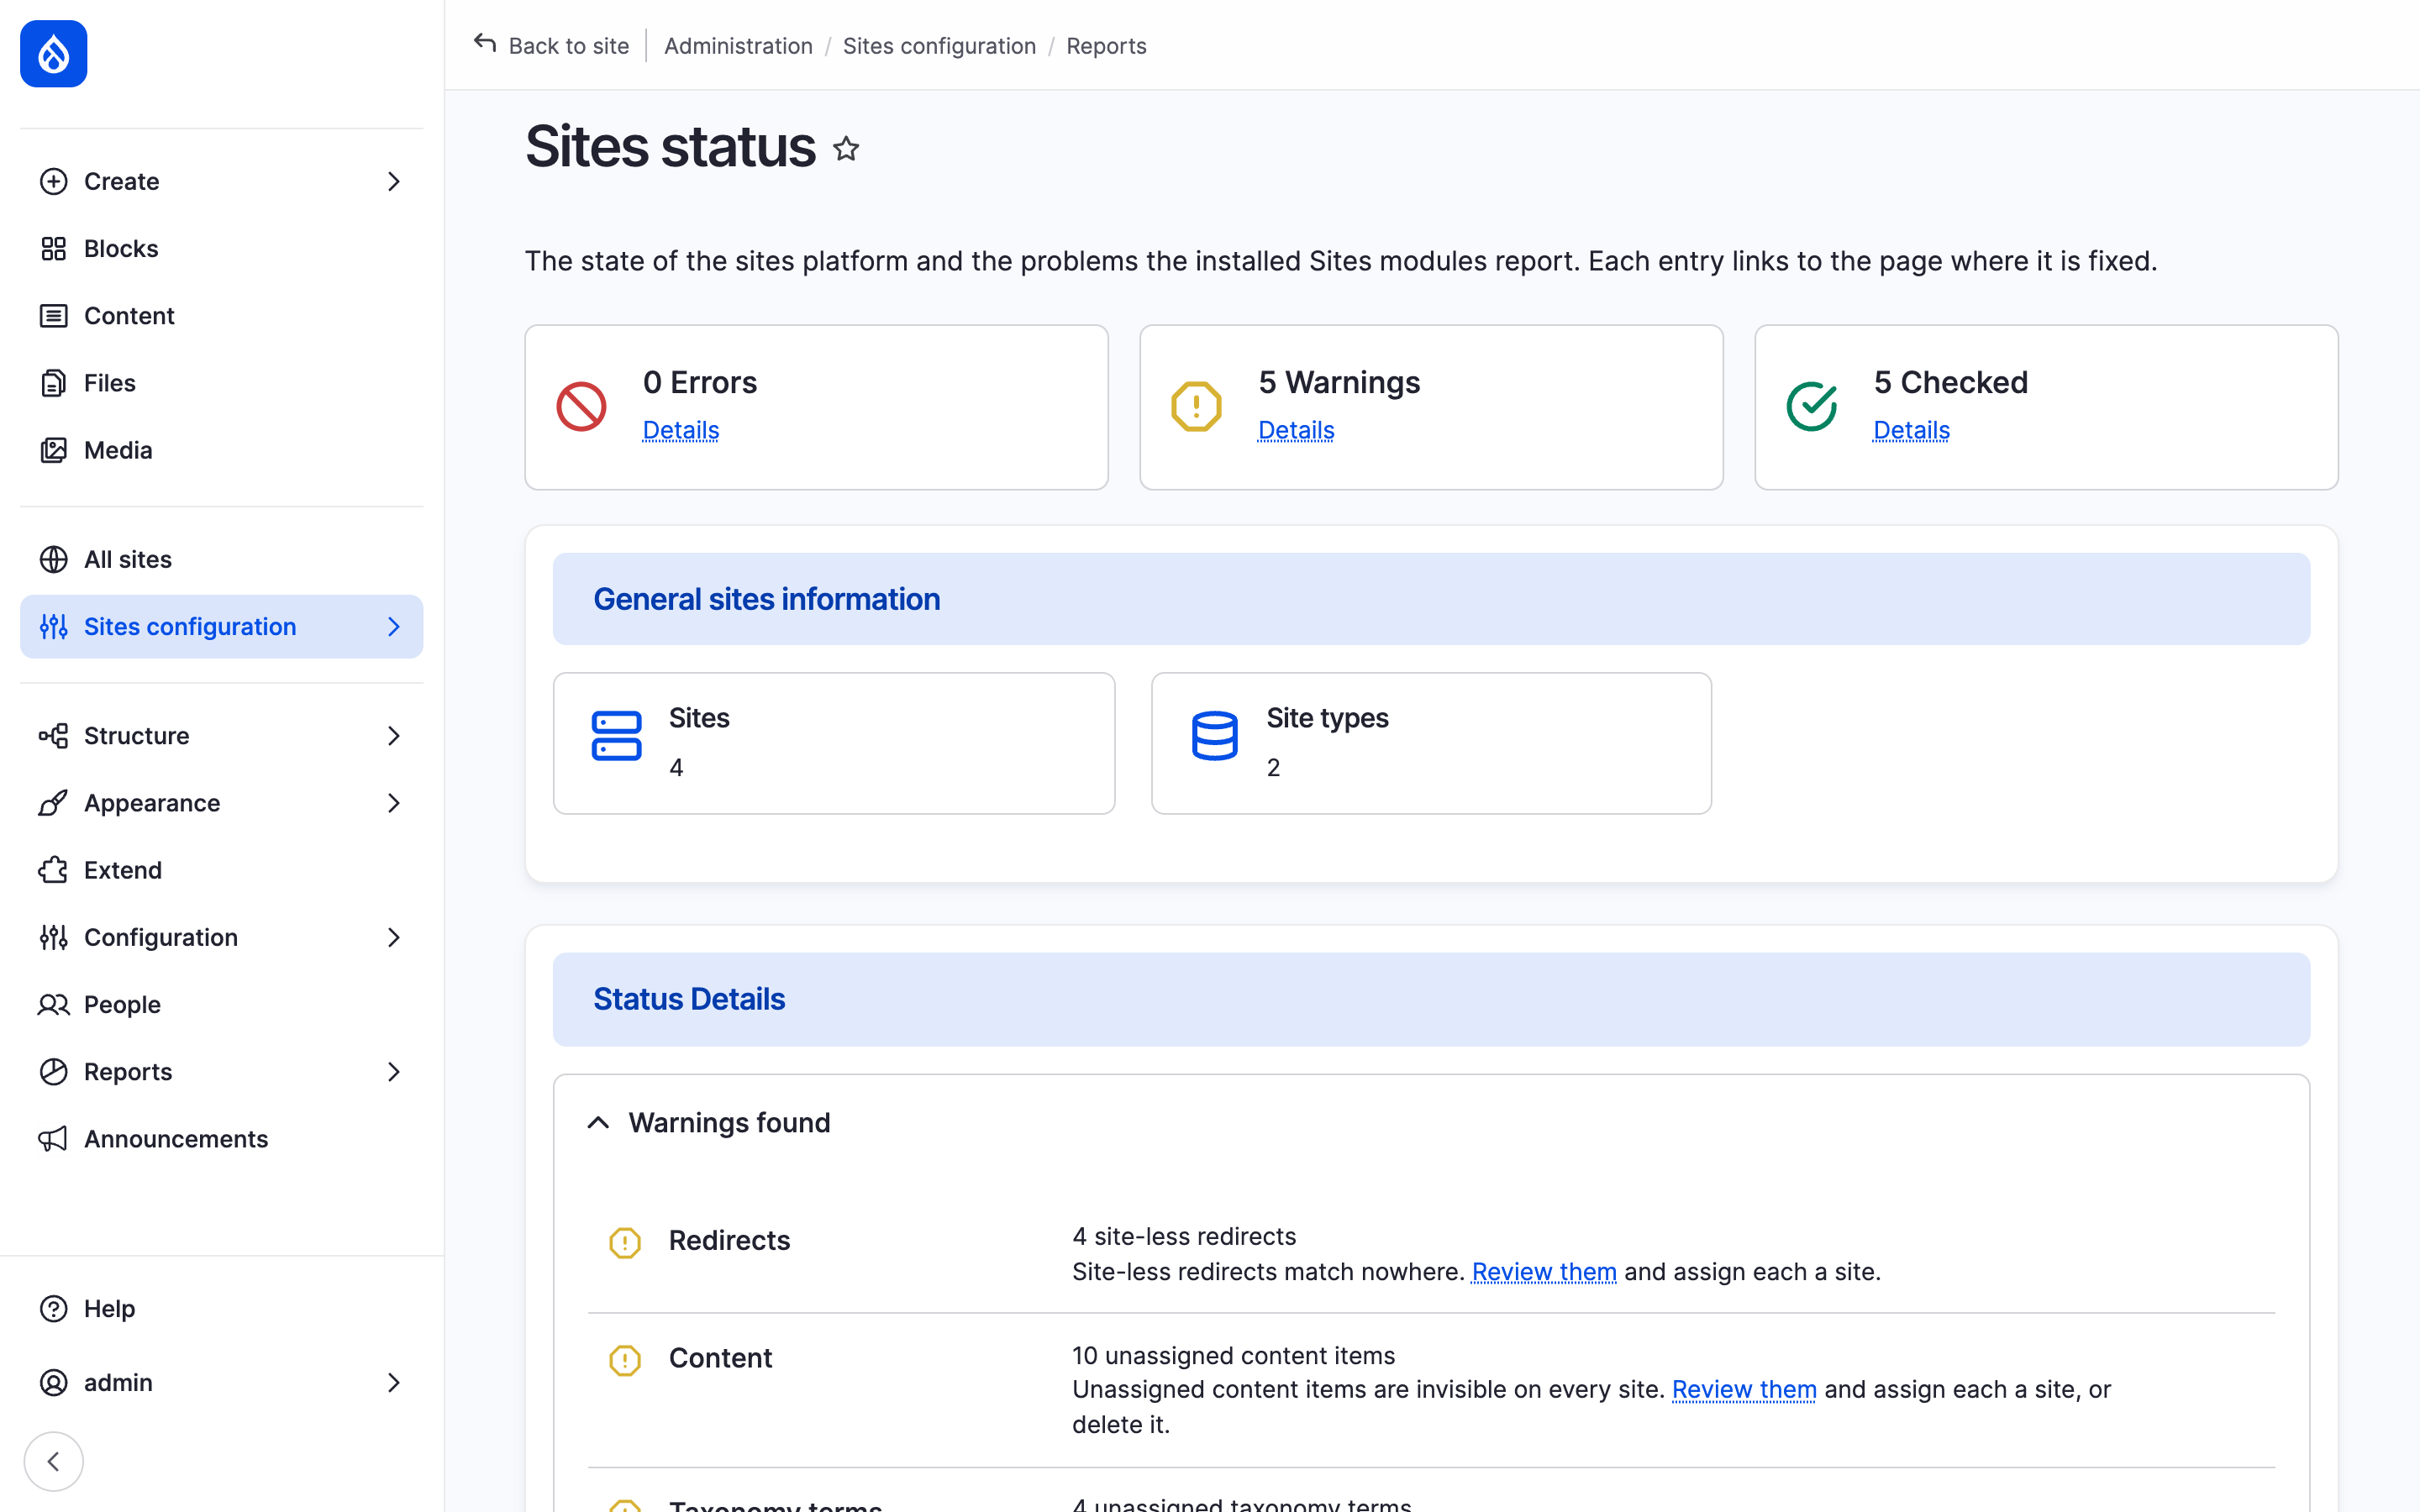Click Reports breadcrumb link
Screen dimensions: 2420x1512
pyautogui.click(x=1106, y=46)
